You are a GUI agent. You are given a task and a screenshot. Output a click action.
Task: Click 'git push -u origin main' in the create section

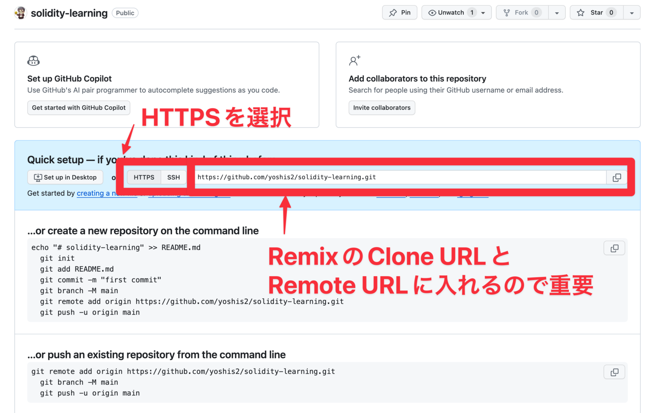(x=90, y=312)
